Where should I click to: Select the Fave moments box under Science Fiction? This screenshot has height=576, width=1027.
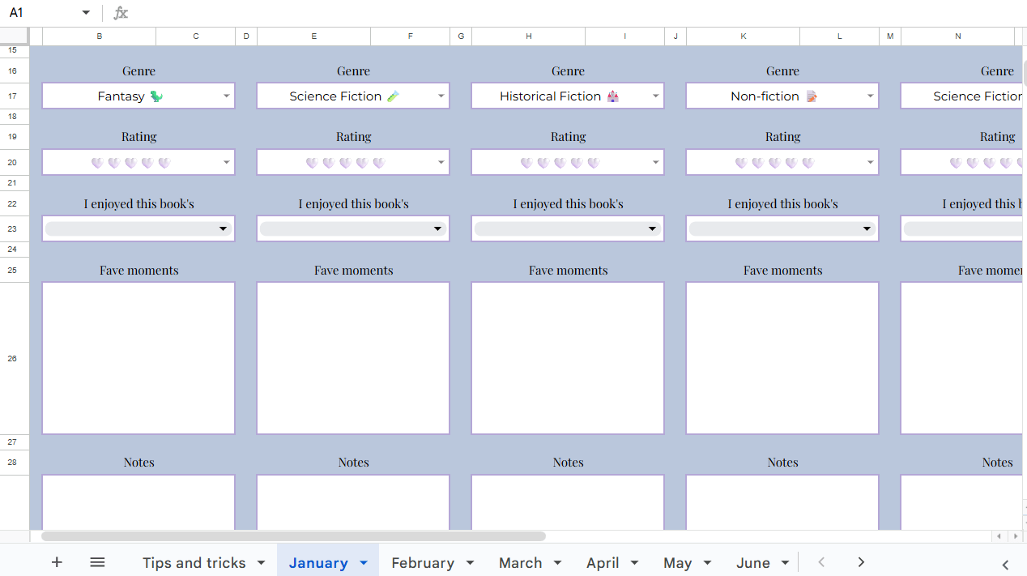[x=352, y=358]
